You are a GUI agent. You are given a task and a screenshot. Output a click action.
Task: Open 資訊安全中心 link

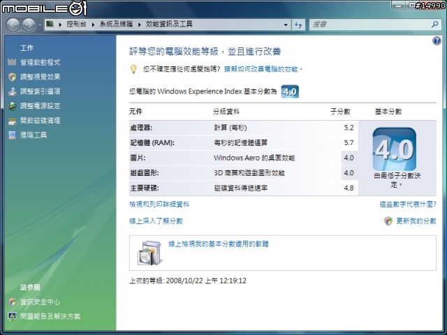click(x=41, y=302)
